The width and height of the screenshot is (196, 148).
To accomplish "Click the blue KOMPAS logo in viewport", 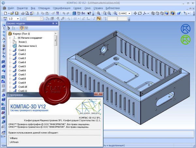I will 186,29.
